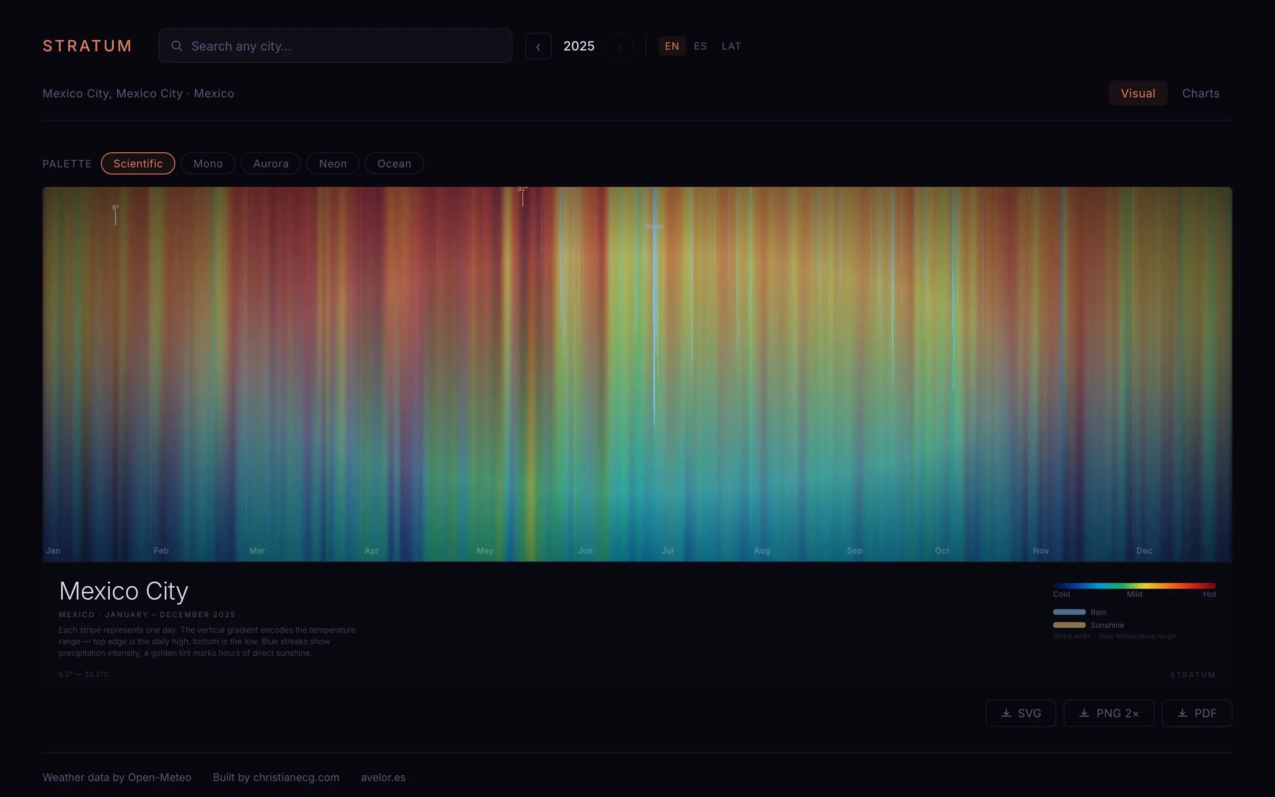Viewport: 1275px width, 797px height.
Task: Click the Hot legend label
Action: pyautogui.click(x=1209, y=594)
